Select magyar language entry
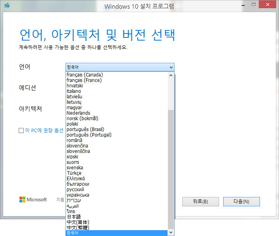 coord(117,108)
